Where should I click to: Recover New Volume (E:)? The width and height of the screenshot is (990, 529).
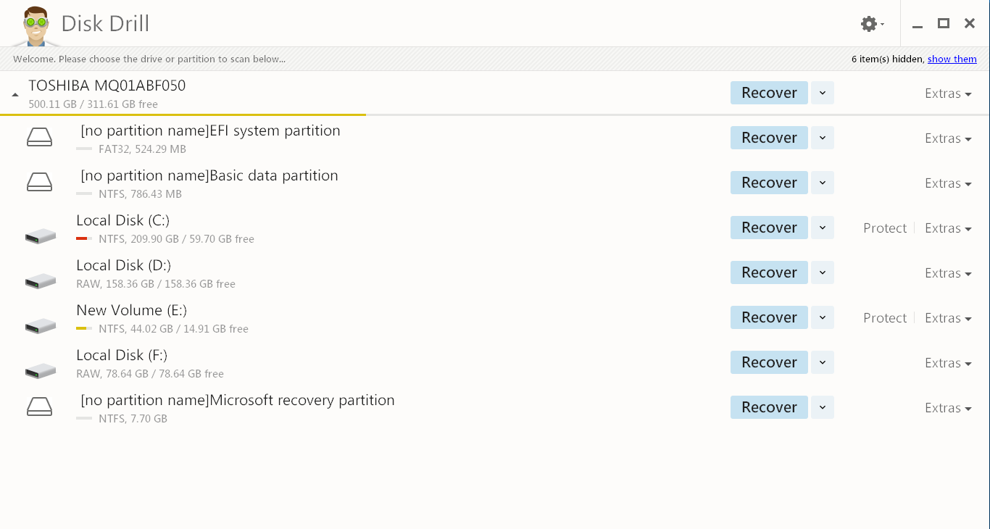point(769,317)
